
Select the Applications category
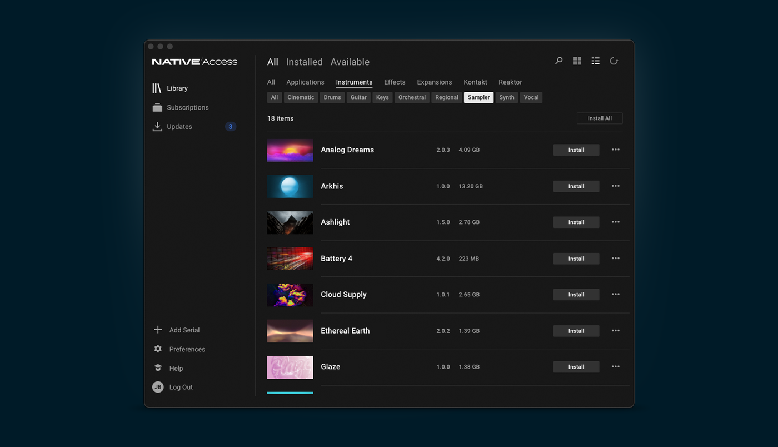point(305,82)
